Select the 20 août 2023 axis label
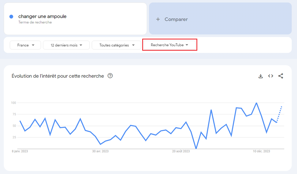 click(x=181, y=151)
